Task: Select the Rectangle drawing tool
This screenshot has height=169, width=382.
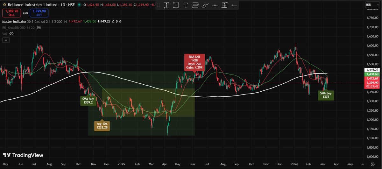Action: coord(176,5)
